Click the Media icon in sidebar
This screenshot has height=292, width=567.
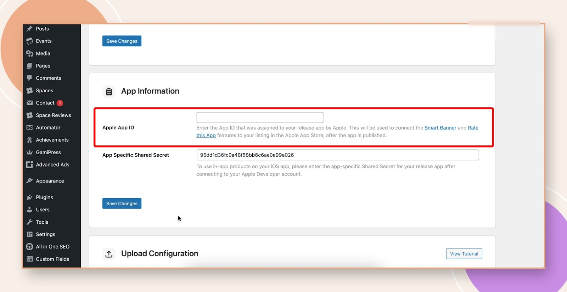29,53
